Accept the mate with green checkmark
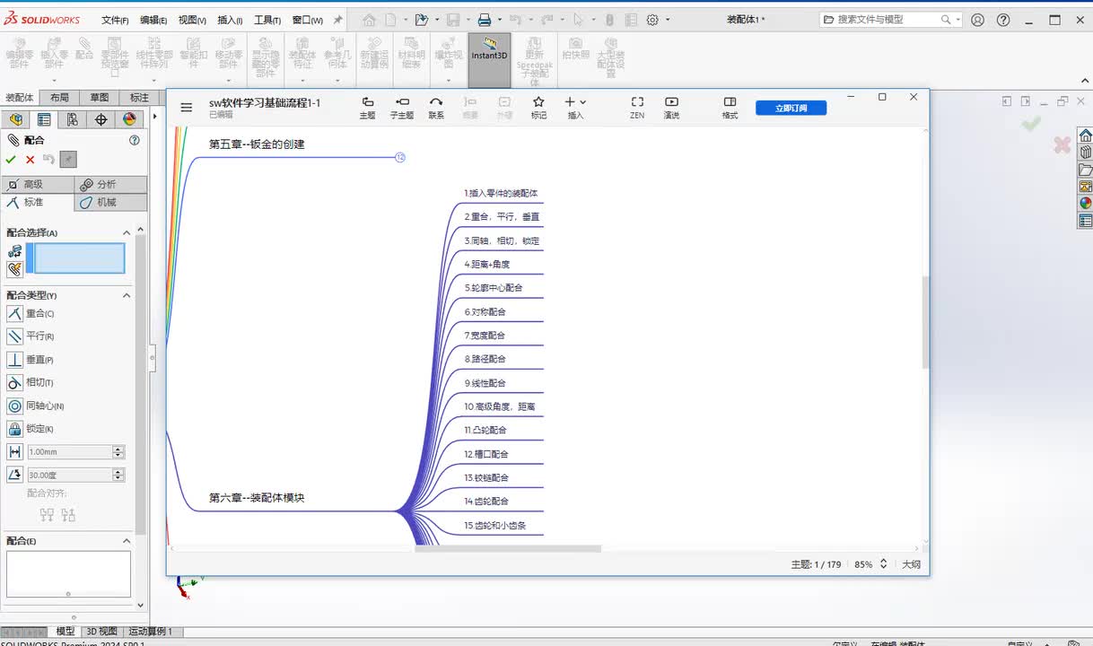 [11, 160]
